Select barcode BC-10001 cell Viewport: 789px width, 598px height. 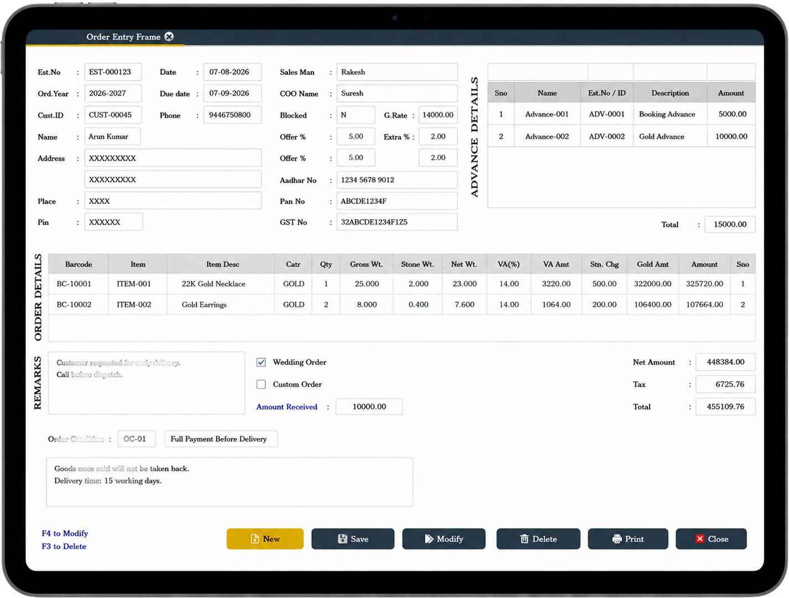[x=78, y=284]
